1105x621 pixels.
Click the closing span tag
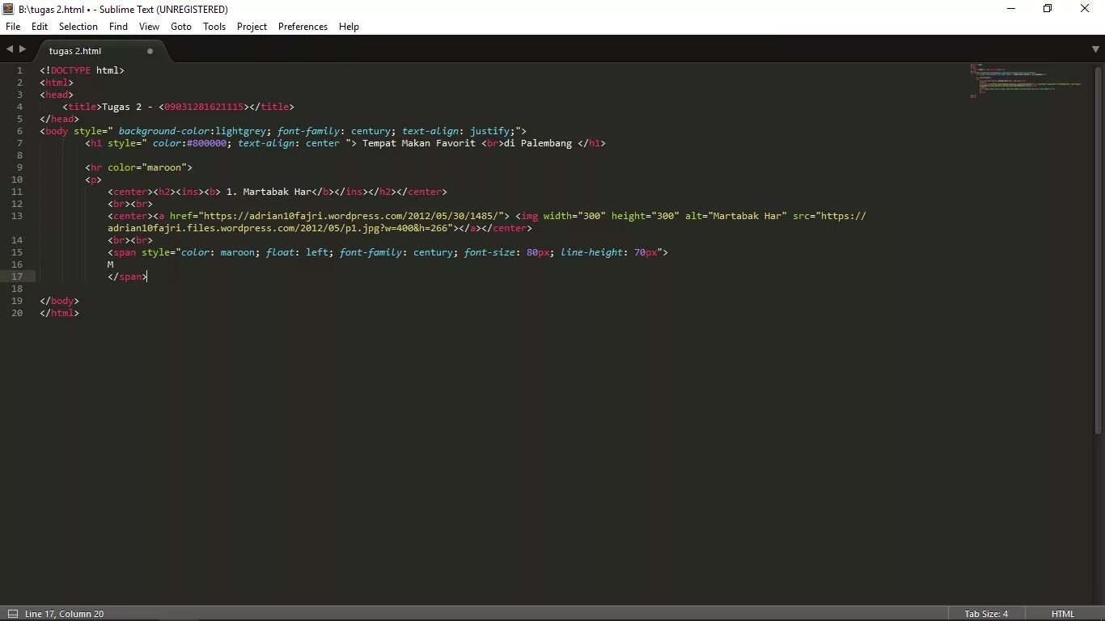pyautogui.click(x=128, y=277)
